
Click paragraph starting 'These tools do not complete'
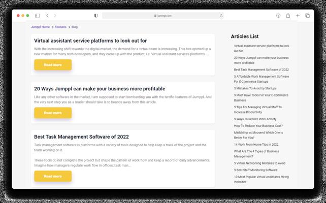coord(122,163)
